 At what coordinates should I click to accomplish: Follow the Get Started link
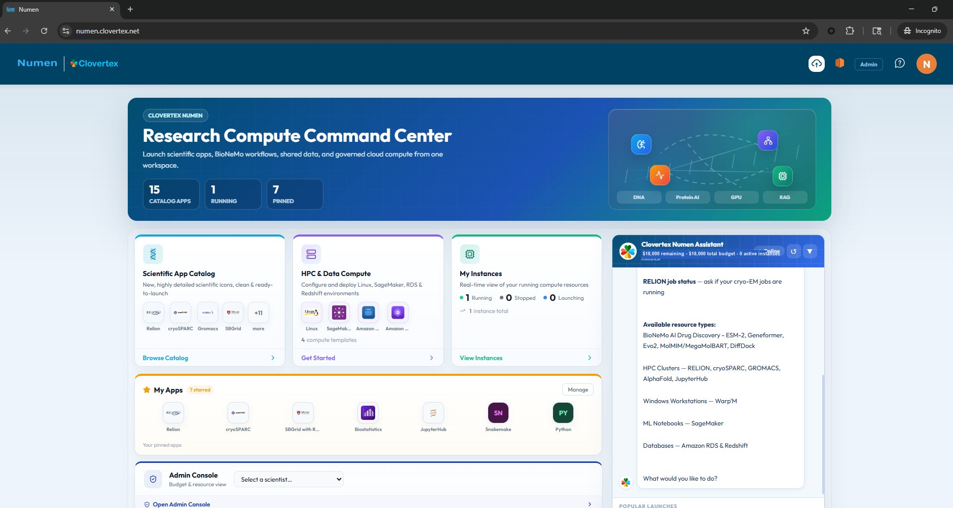318,358
